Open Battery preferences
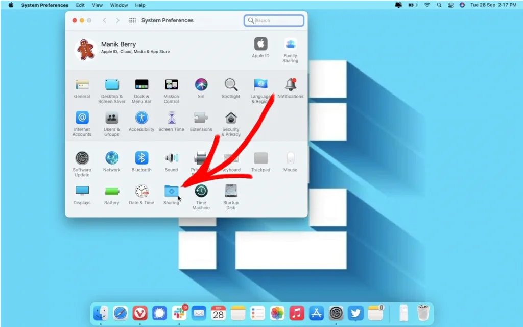Image resolution: width=523 pixels, height=327 pixels. pyautogui.click(x=111, y=190)
